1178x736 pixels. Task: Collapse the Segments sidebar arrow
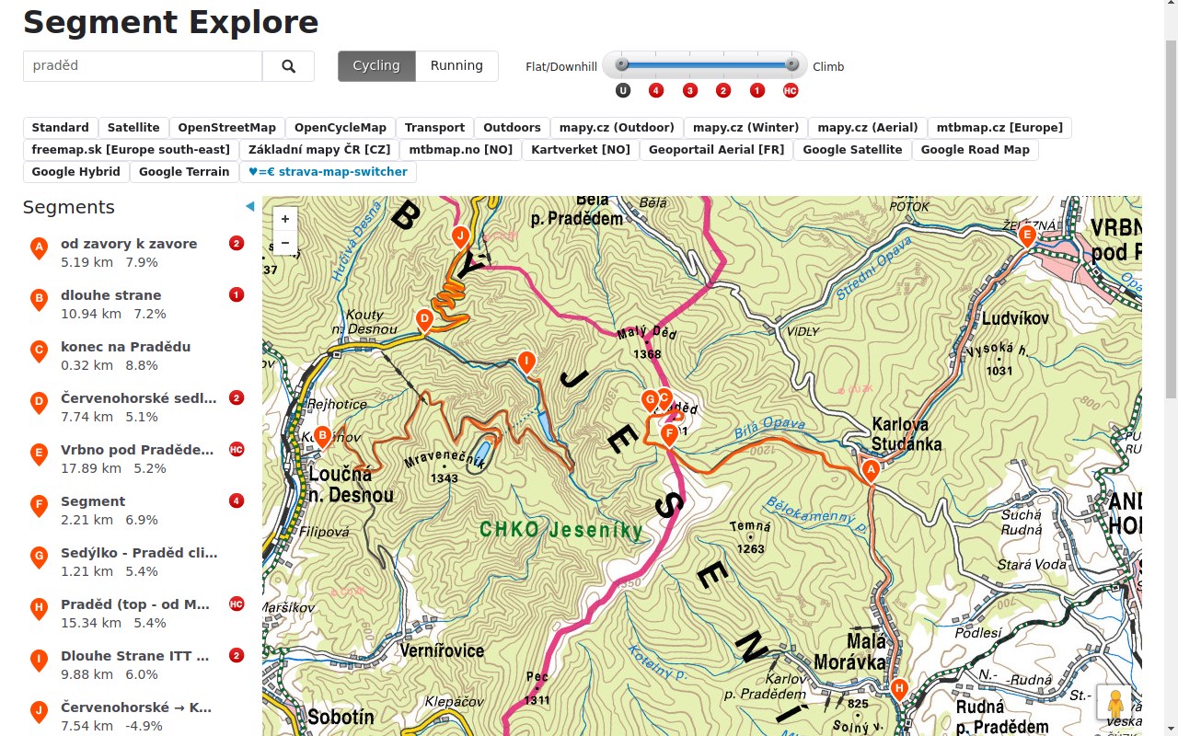click(249, 207)
